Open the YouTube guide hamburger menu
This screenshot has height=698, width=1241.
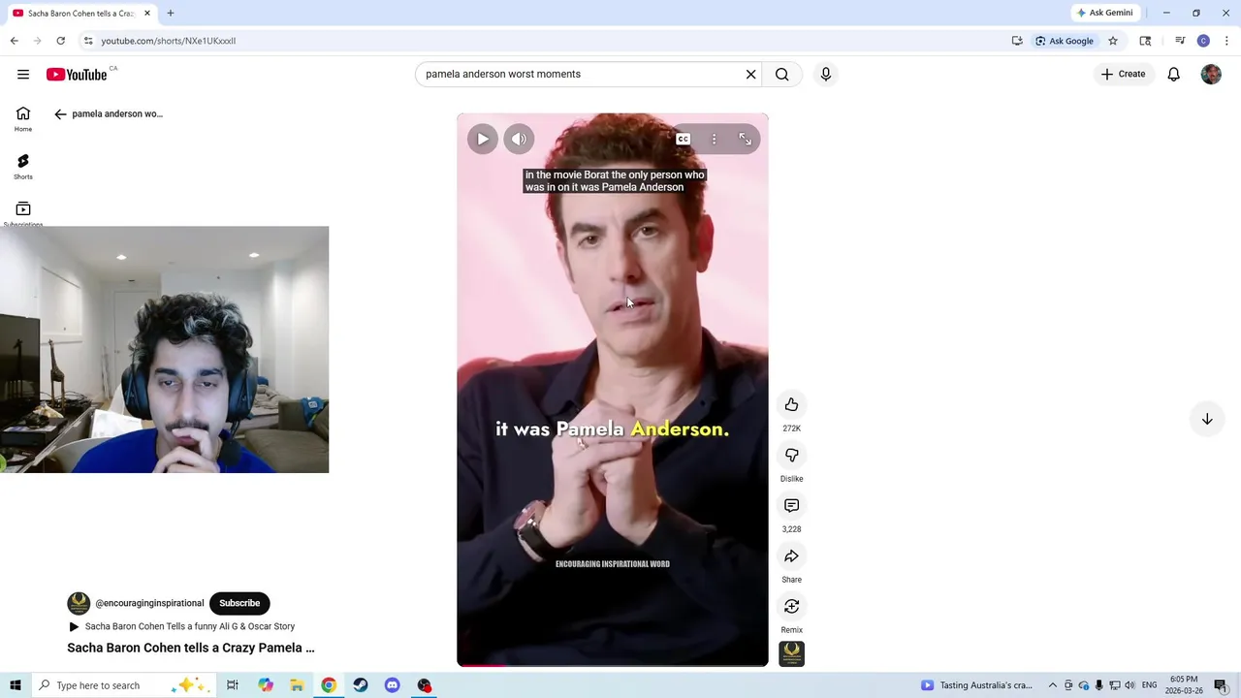[x=23, y=74]
